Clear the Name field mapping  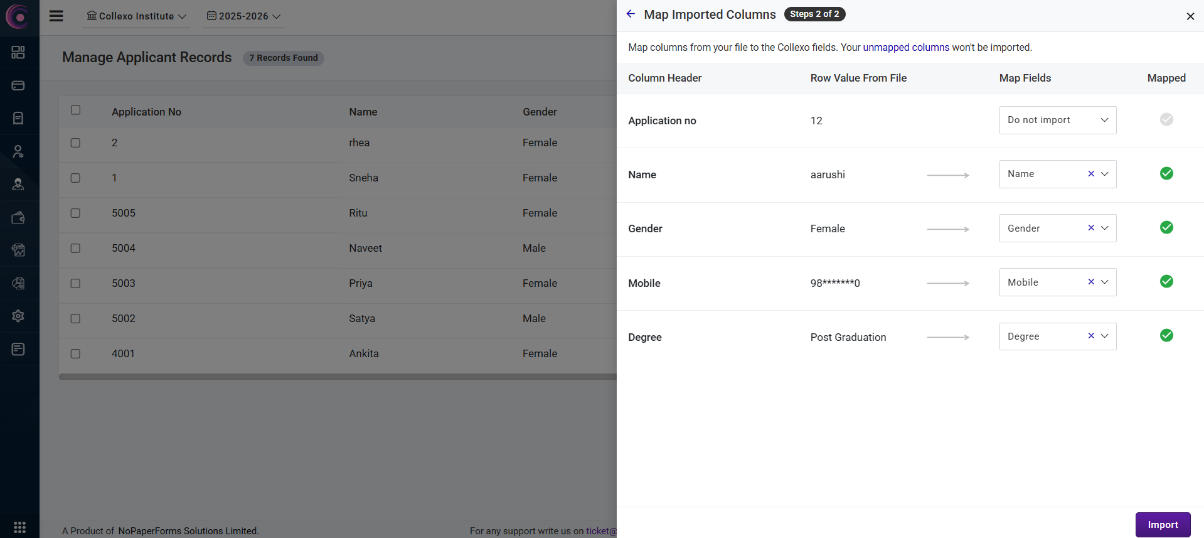click(1091, 174)
